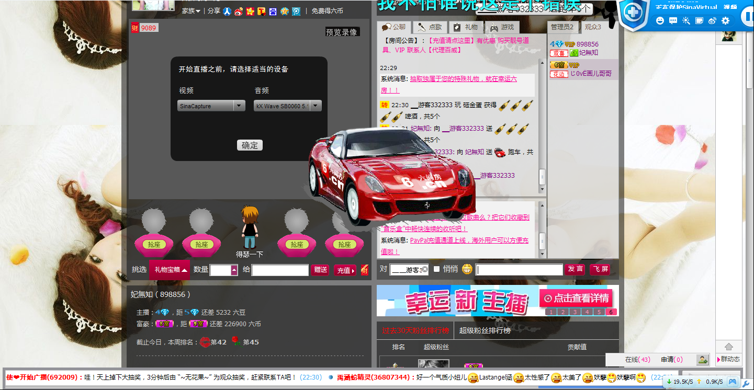Toggle the 悄悄 whisper checkbox
This screenshot has width=754, height=390.
437,269
